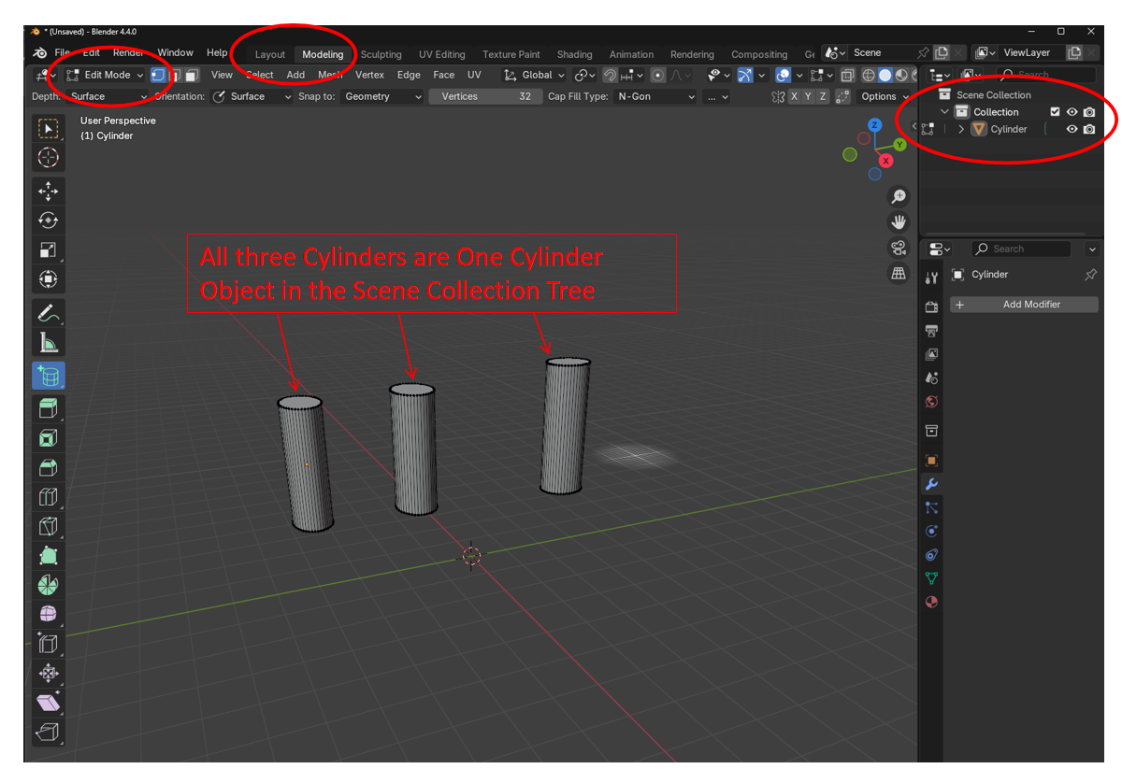The height and width of the screenshot is (783, 1122).
Task: Adjust the Vertices count field
Action: [x=484, y=96]
